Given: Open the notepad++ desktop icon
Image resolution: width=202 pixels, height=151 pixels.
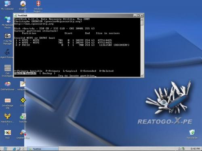Looking at the screenshot, I should pos(23,86).
